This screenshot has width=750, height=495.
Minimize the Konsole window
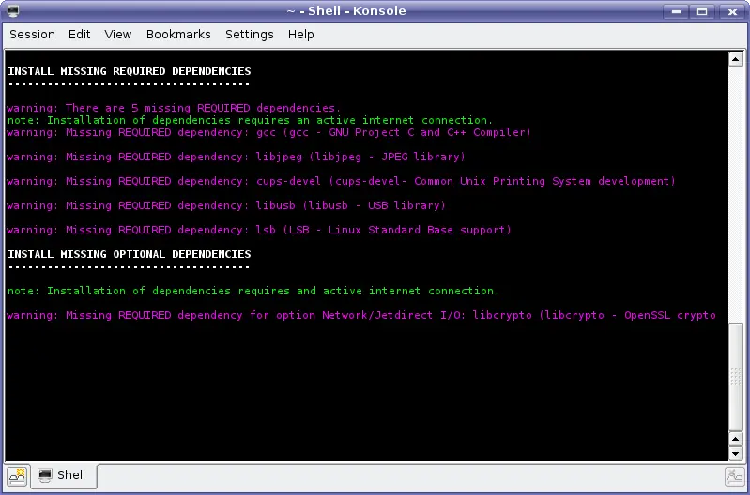[676, 11]
